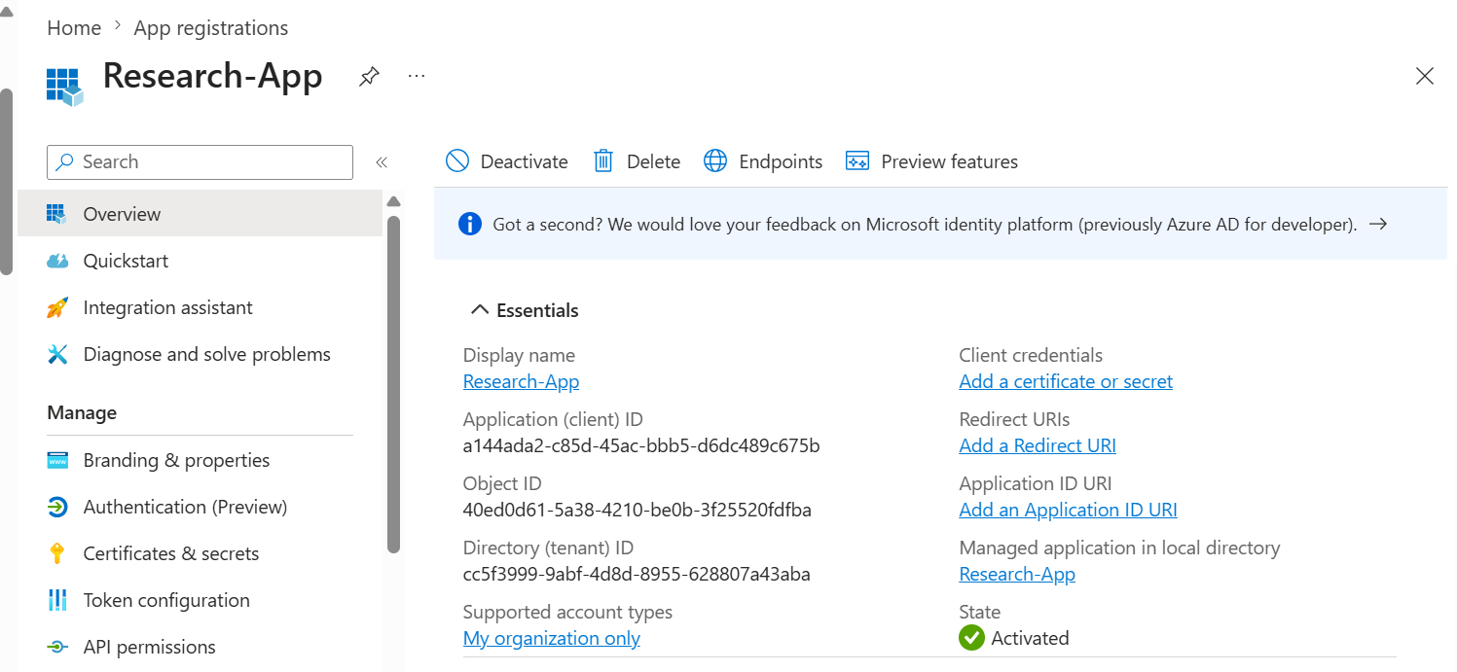
Task: Focus the sidebar Search input field
Action: [200, 162]
